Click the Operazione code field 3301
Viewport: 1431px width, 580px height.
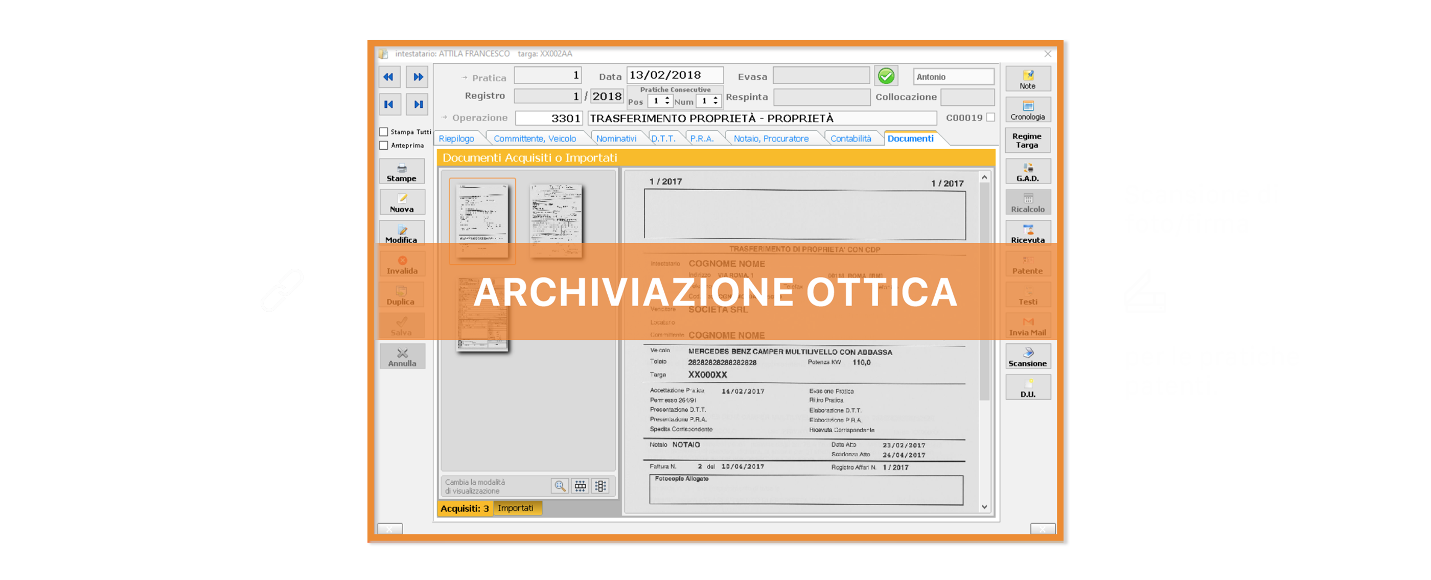pyautogui.click(x=548, y=118)
